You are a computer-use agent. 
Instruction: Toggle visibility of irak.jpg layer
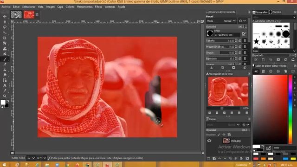point(209,141)
